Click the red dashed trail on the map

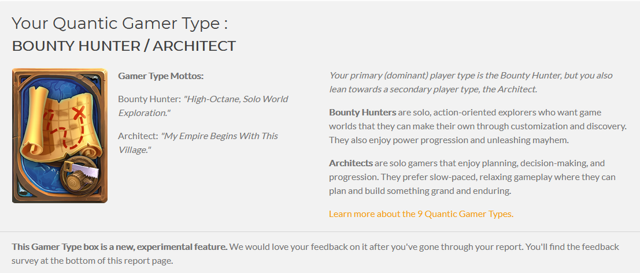(65, 130)
